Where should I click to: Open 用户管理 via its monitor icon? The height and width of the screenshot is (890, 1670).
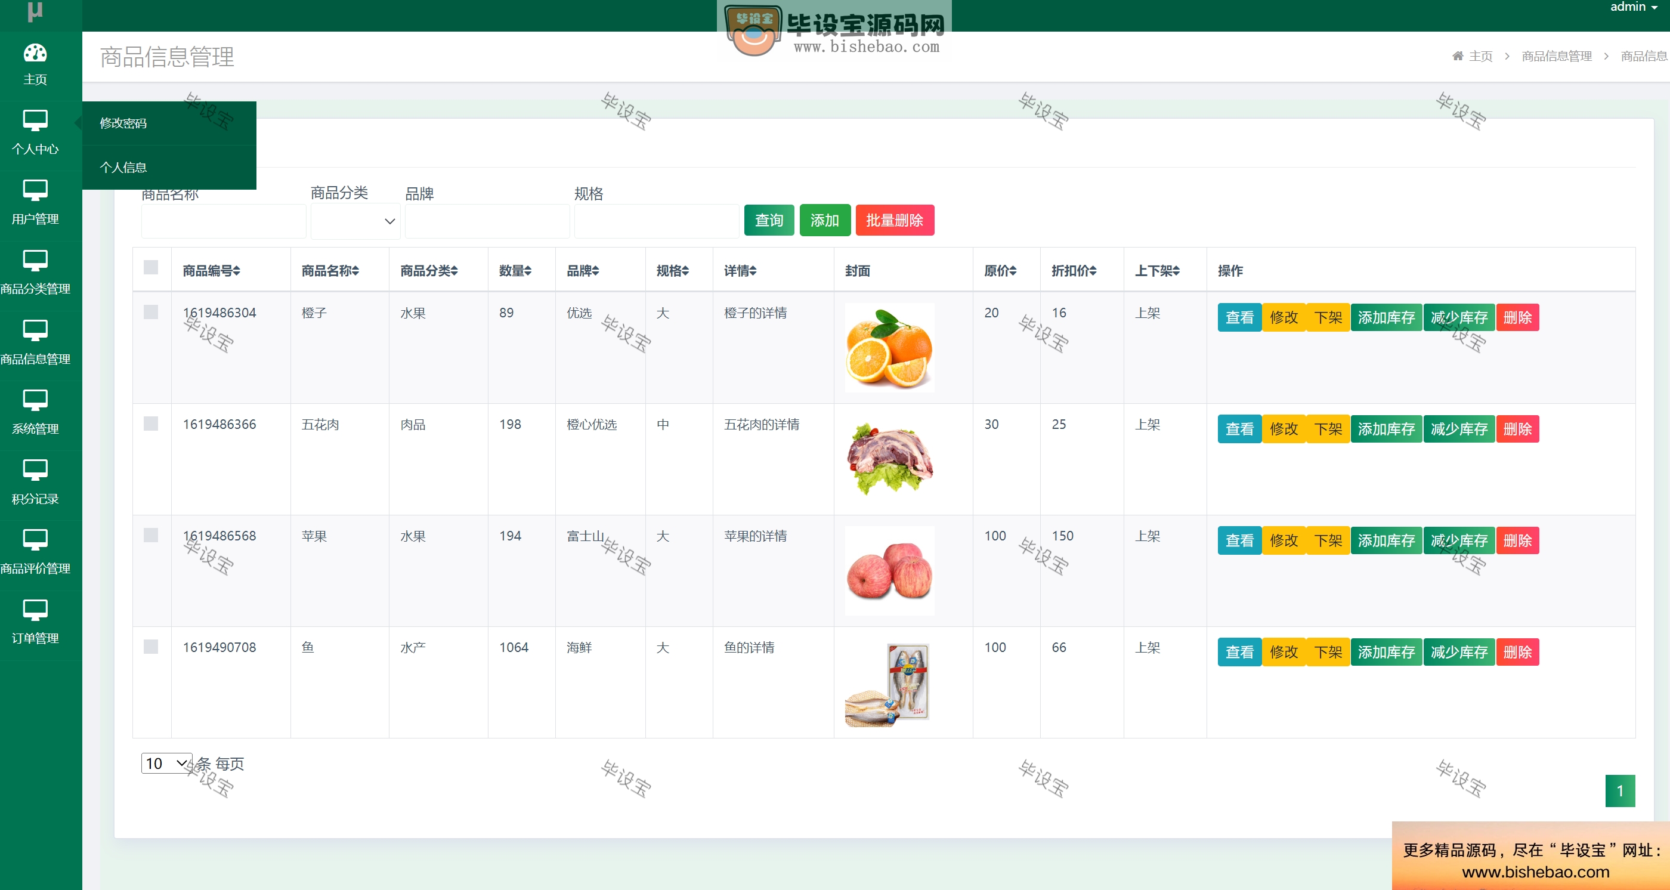35,190
